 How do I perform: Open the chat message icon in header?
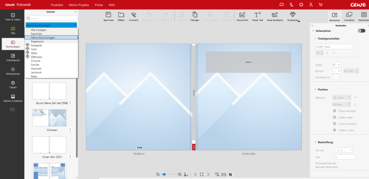coord(281,5)
